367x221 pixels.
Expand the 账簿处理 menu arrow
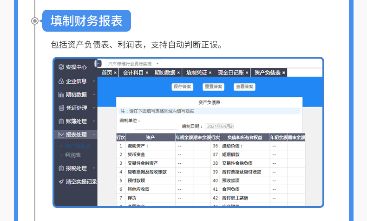pos(94,121)
